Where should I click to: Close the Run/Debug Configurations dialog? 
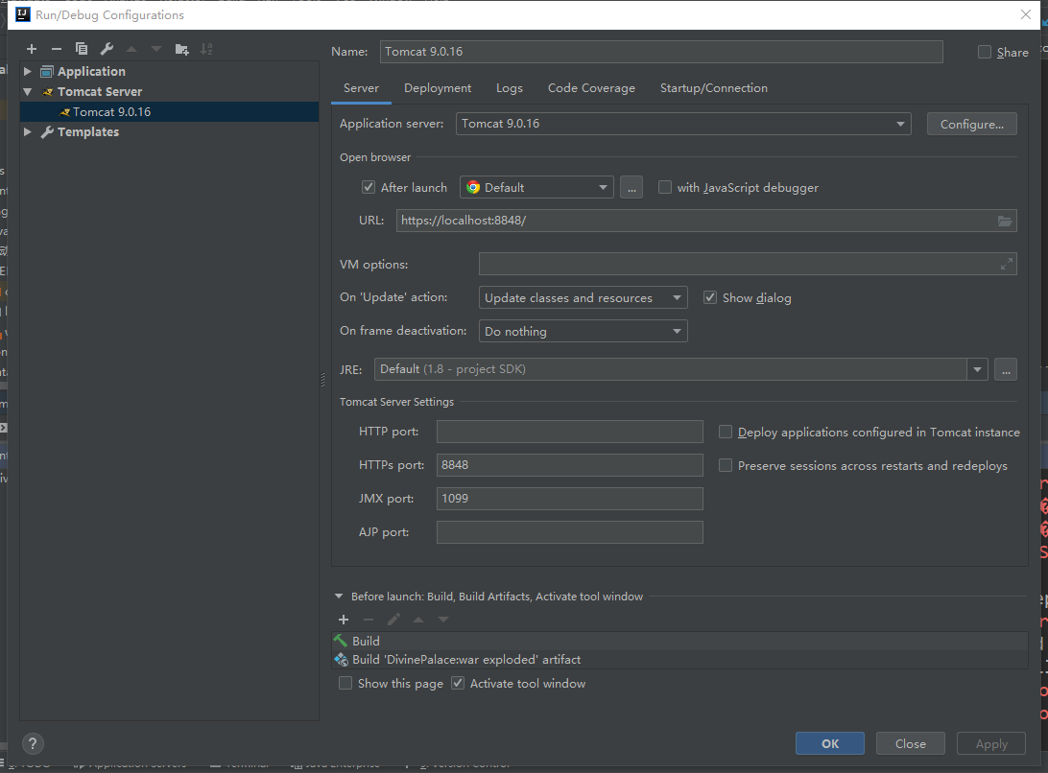point(1026,14)
